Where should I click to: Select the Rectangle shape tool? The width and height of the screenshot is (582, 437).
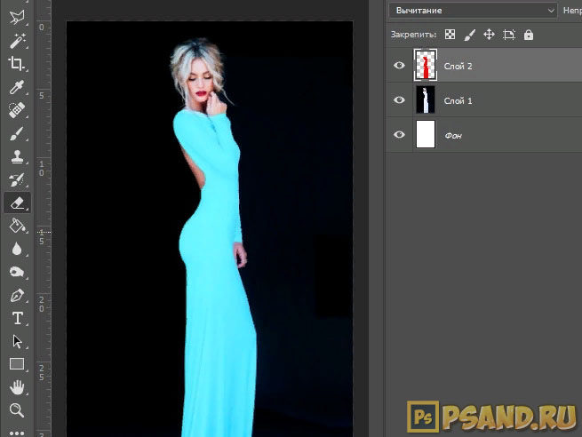[17, 364]
